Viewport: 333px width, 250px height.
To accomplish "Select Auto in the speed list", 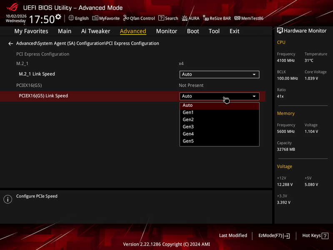I will pyautogui.click(x=219, y=106).
